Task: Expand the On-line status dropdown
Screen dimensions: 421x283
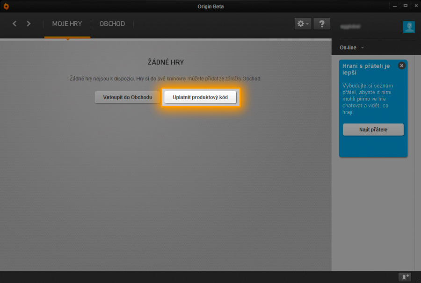Action: pyautogui.click(x=352, y=48)
